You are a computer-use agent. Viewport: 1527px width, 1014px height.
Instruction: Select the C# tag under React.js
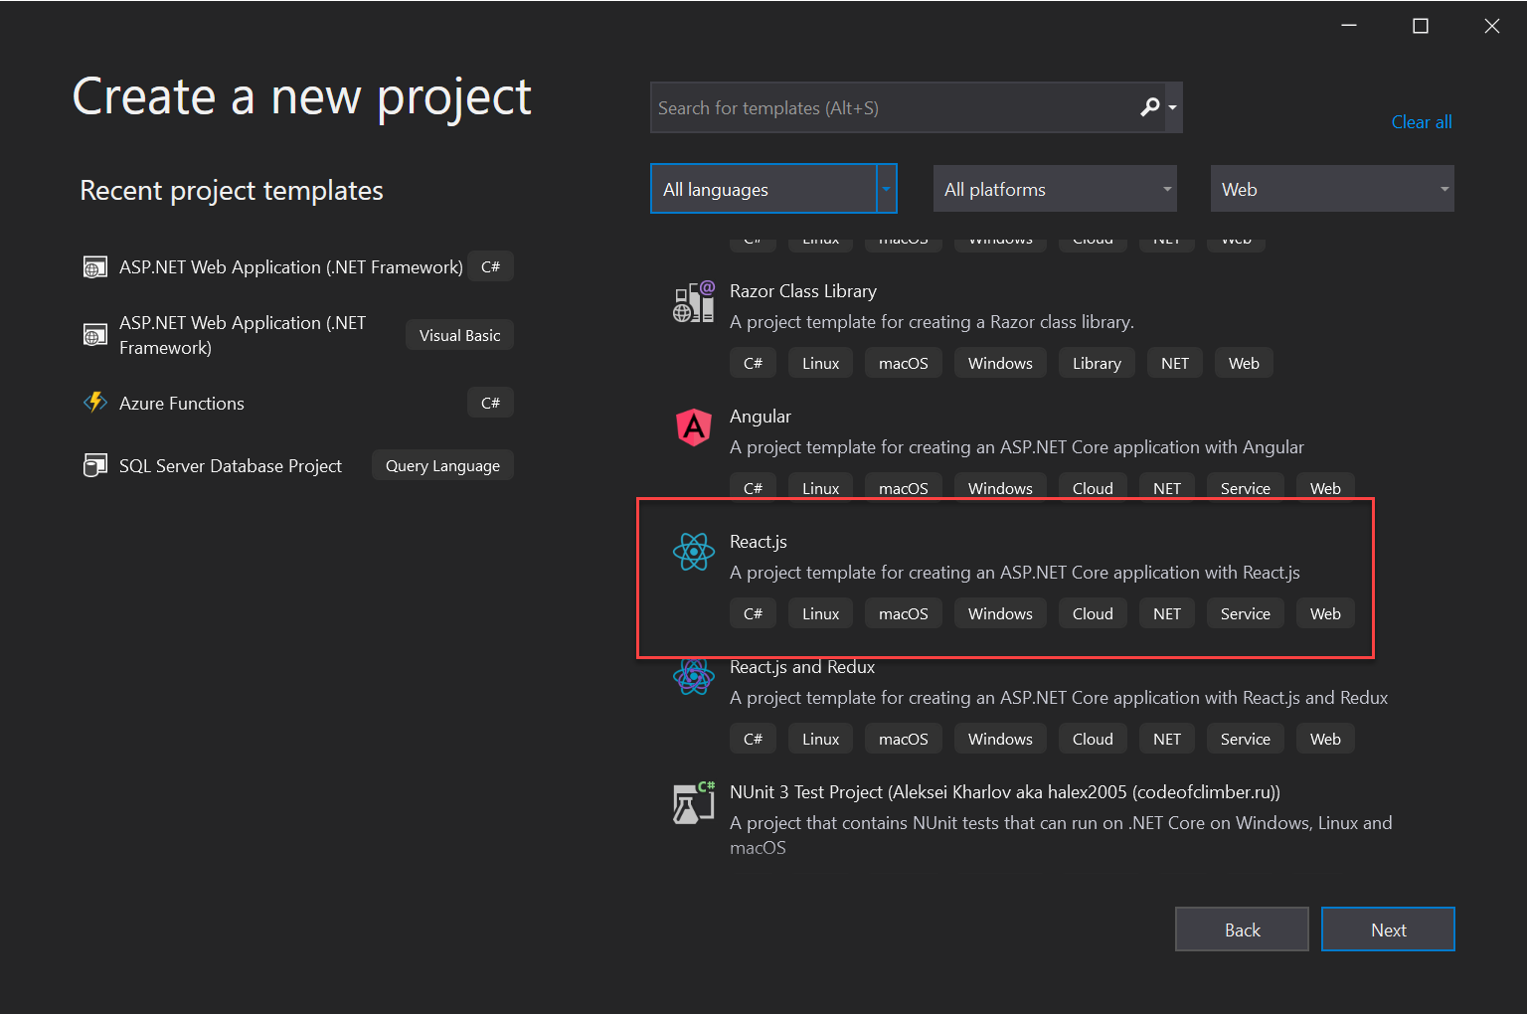tap(753, 612)
